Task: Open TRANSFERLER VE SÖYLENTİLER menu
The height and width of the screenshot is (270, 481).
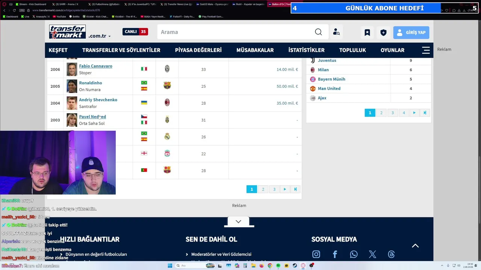Action: tap(121, 50)
